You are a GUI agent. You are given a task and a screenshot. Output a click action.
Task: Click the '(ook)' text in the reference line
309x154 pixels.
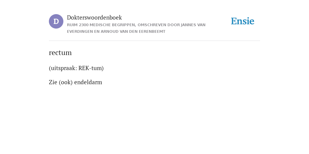pos(66,82)
